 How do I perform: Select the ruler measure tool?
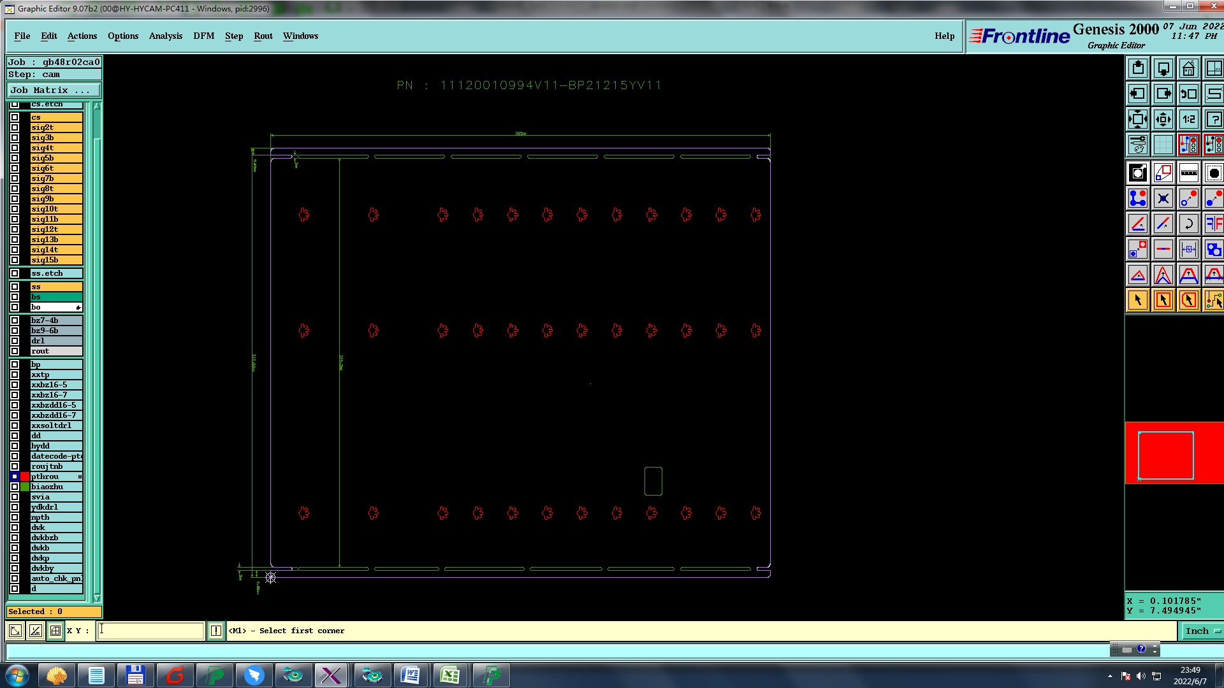click(1189, 173)
